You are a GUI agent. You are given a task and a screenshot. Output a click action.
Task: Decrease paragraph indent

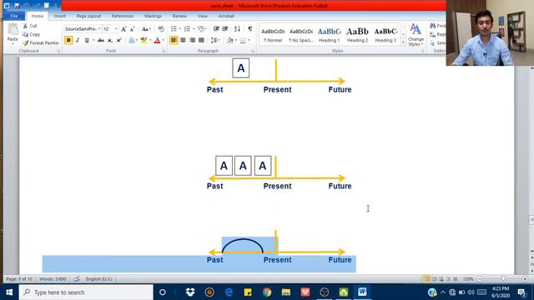pyautogui.click(x=216, y=29)
